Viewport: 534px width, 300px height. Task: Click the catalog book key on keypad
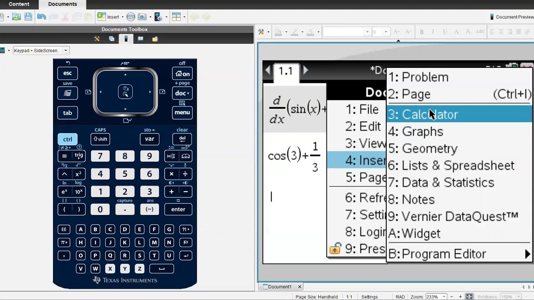pos(186,156)
